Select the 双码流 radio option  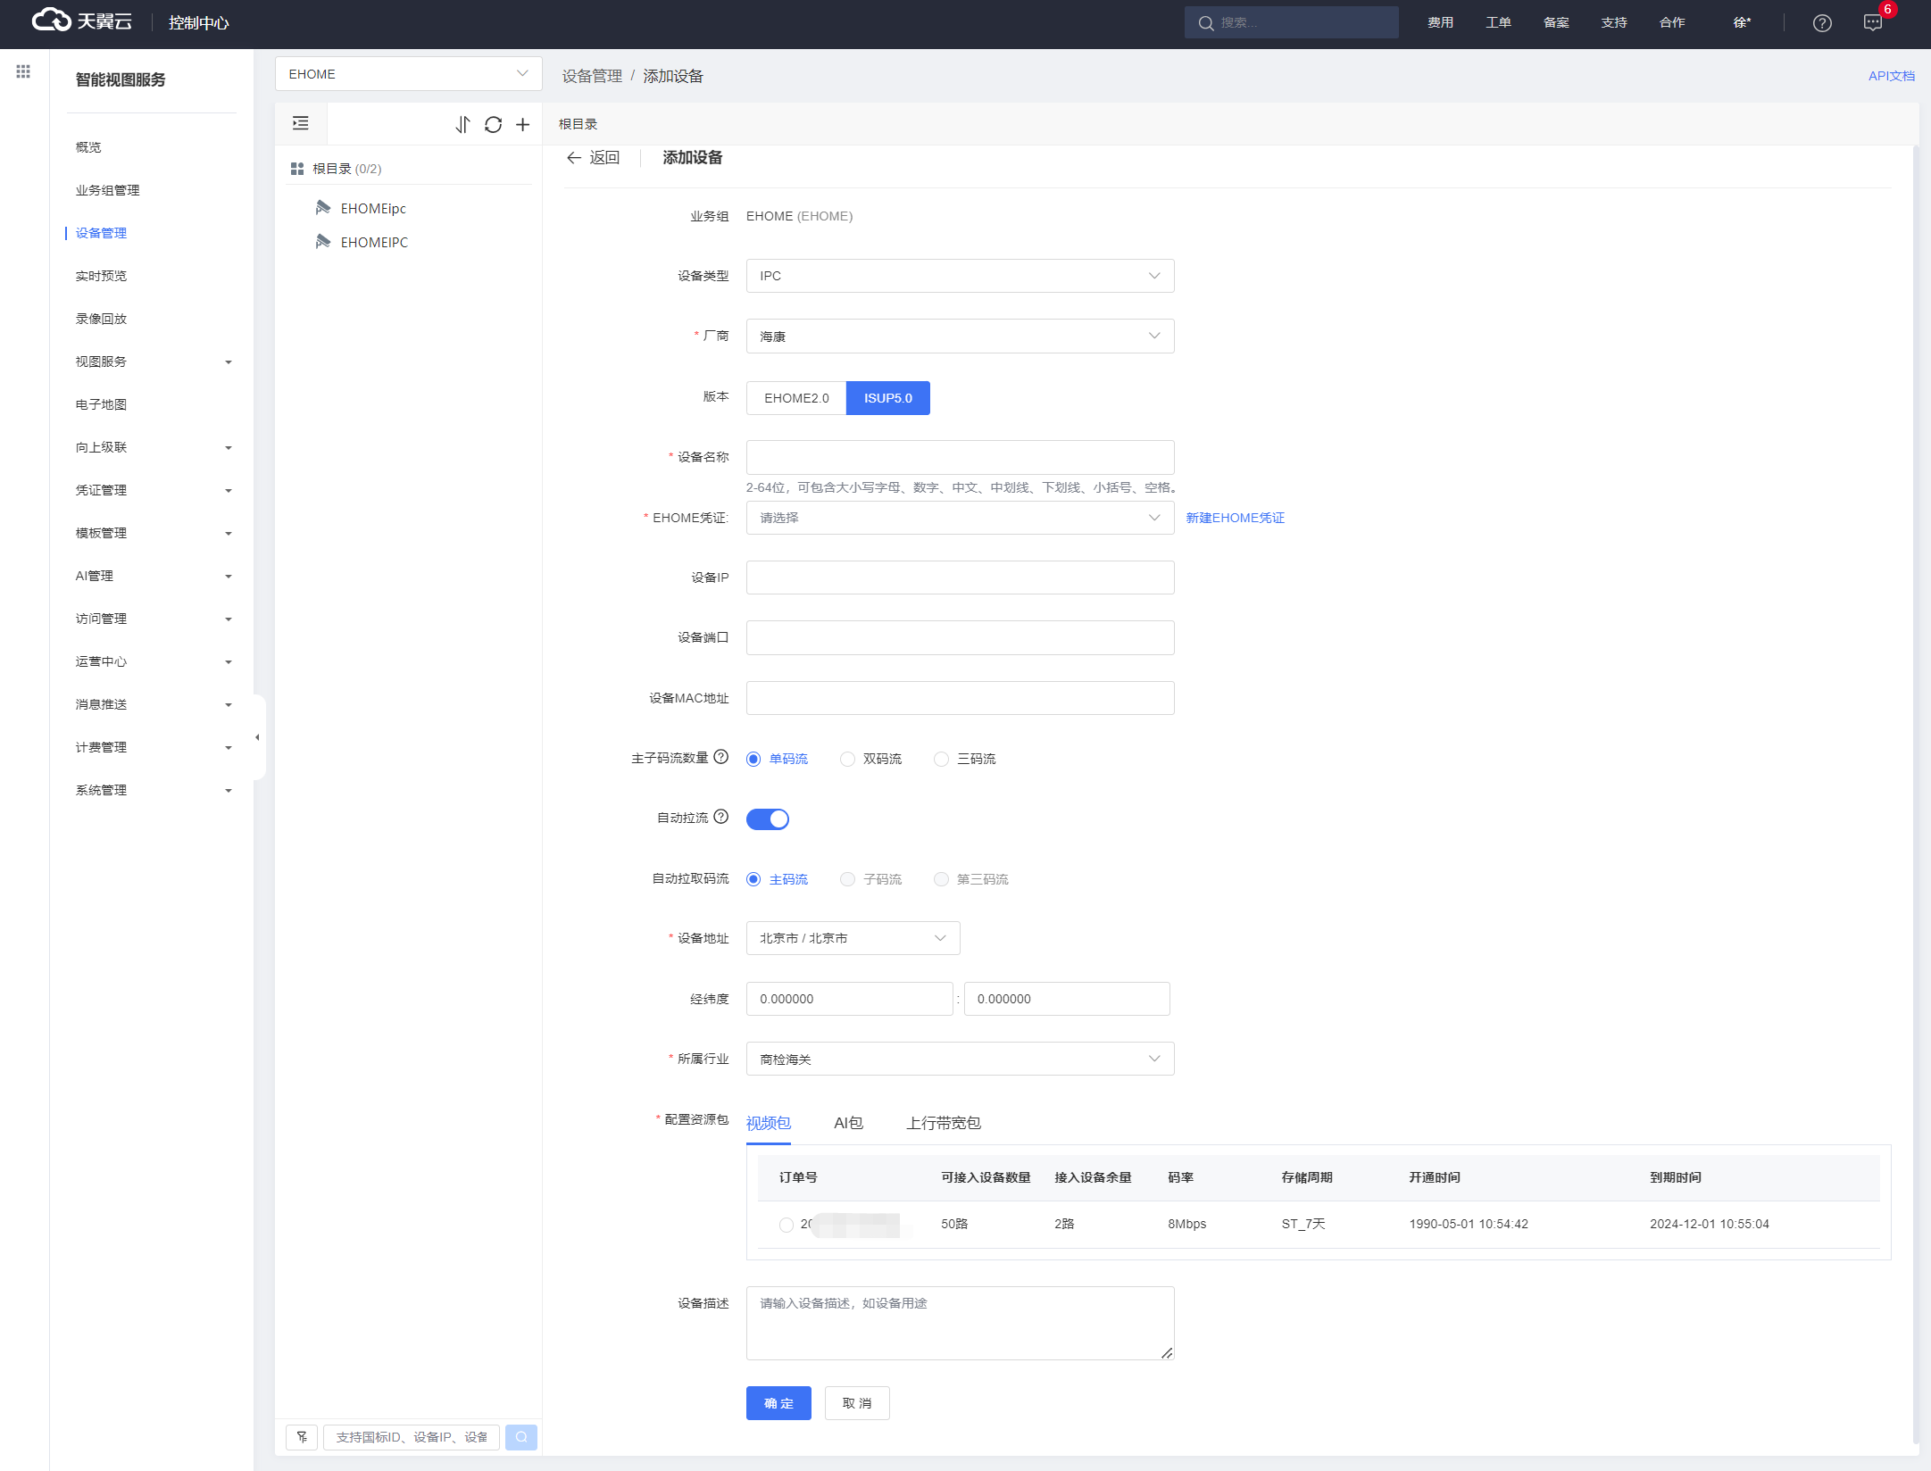(847, 759)
